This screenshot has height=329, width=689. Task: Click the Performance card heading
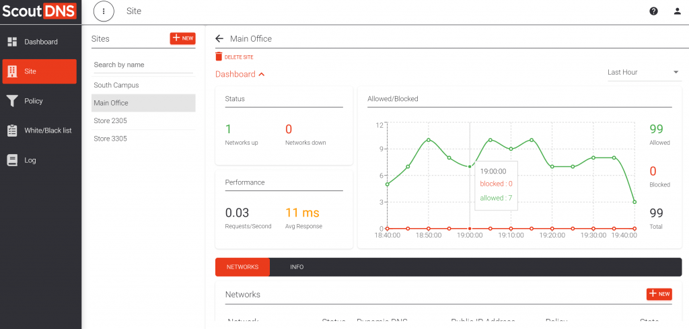[x=245, y=182]
